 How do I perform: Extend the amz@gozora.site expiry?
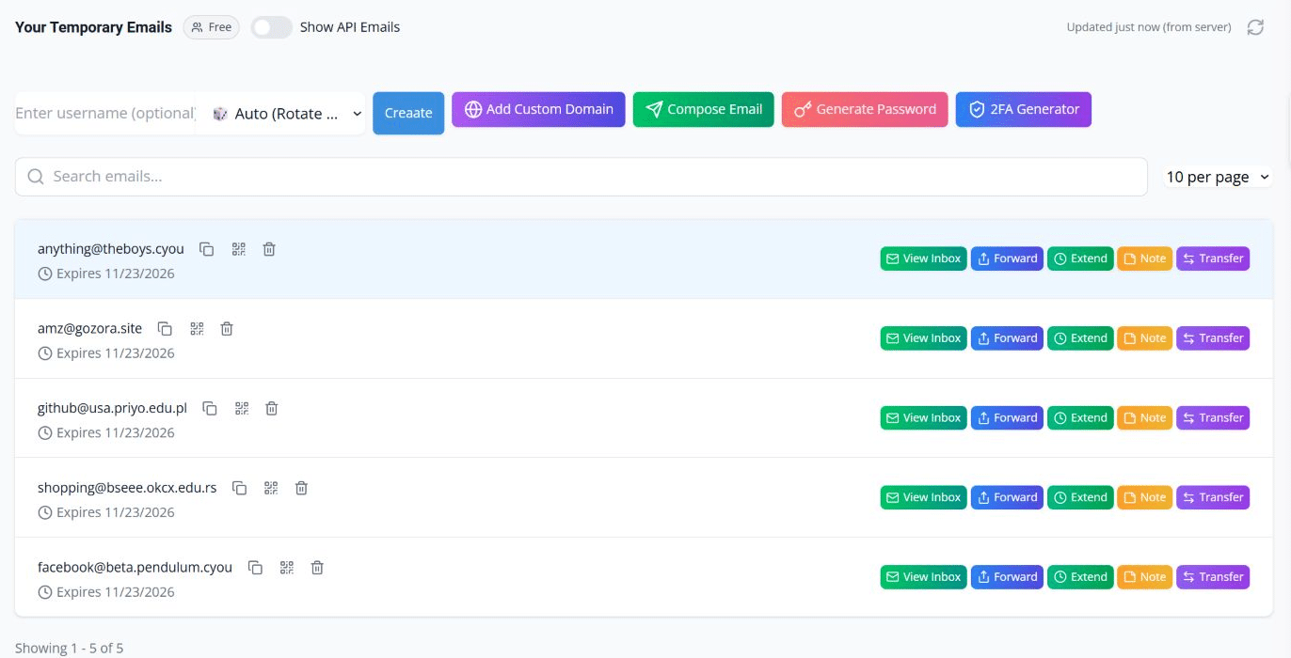pyautogui.click(x=1080, y=338)
